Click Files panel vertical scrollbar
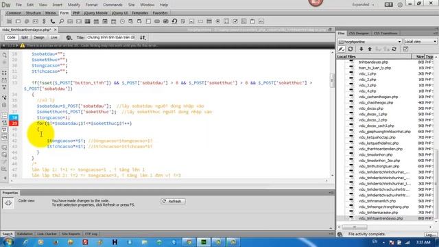Screen dimensions: 439x247 (x=436, y=183)
